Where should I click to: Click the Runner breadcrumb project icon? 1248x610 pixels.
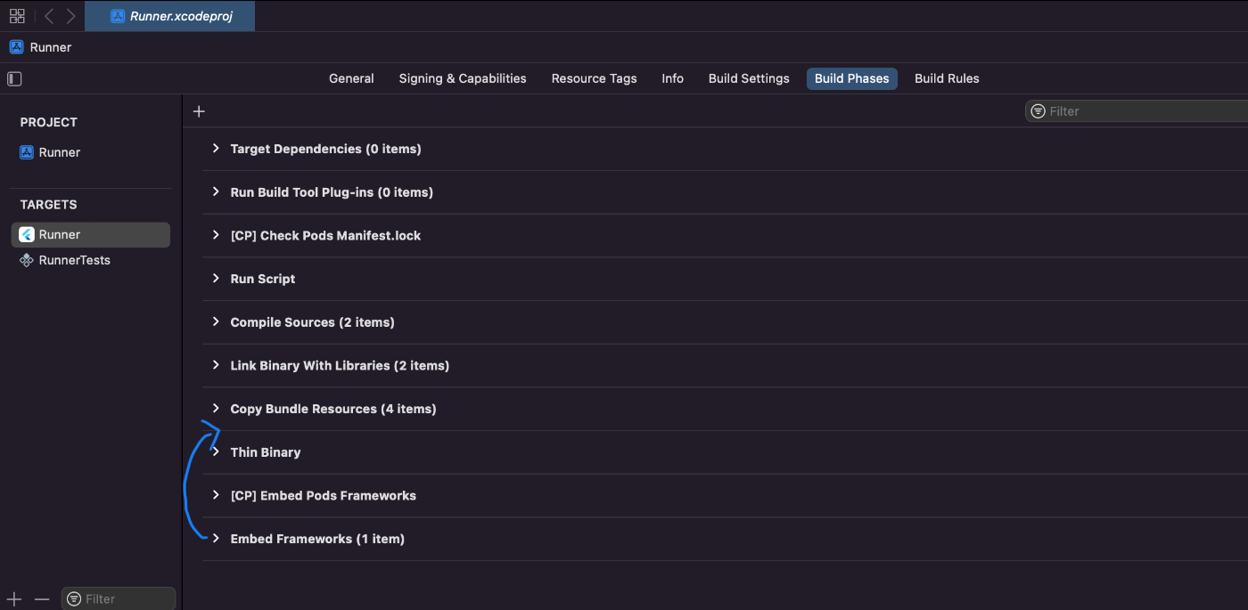(16, 47)
